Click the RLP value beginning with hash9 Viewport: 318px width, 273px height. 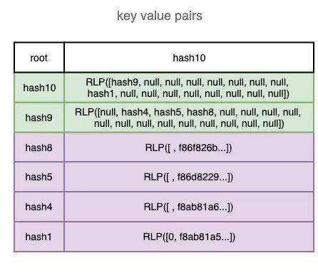[x=189, y=88]
